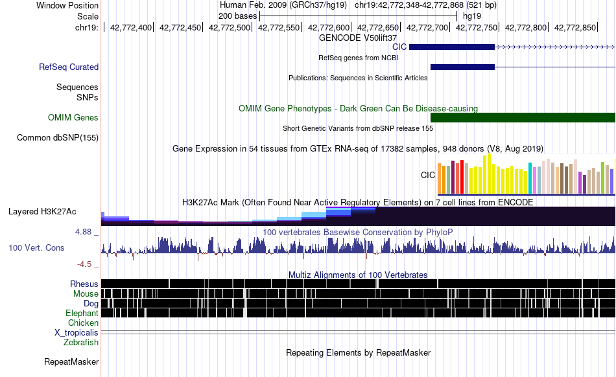
Task: Click the Repeating Elements by RepeatMasker title
Action: 358,352
